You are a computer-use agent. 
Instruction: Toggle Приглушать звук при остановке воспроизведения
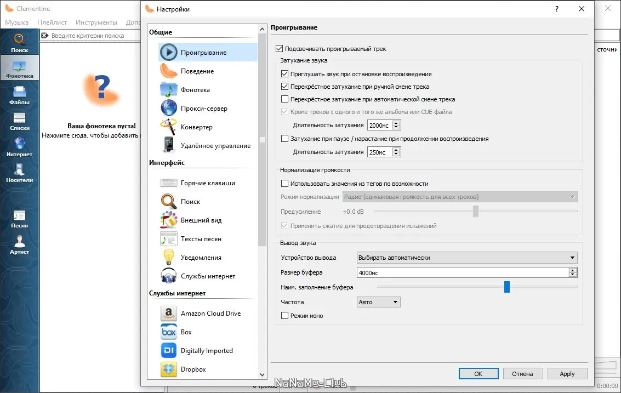coord(285,73)
